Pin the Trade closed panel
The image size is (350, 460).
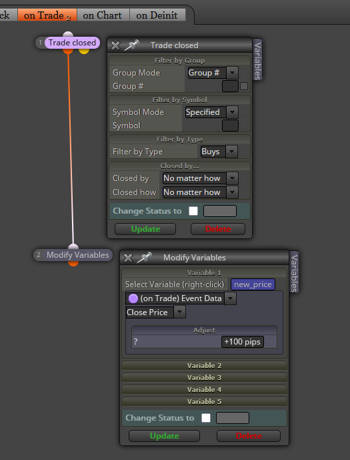tap(131, 45)
